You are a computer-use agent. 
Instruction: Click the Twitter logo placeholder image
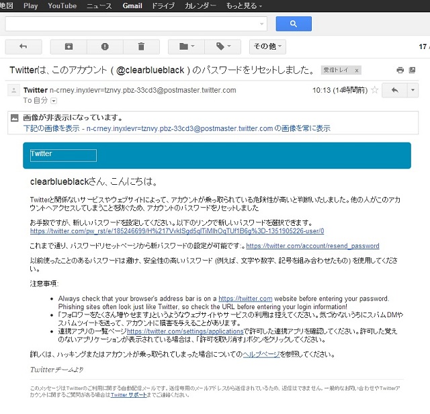coord(63,155)
